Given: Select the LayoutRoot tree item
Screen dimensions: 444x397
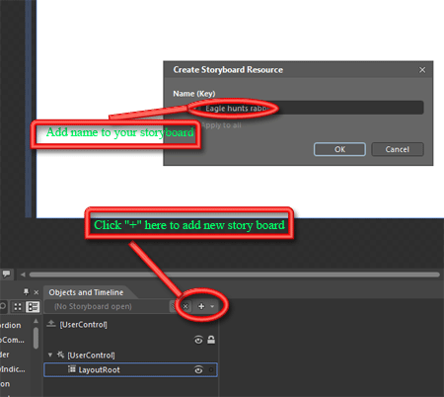Looking at the screenshot, I should tap(130, 369).
